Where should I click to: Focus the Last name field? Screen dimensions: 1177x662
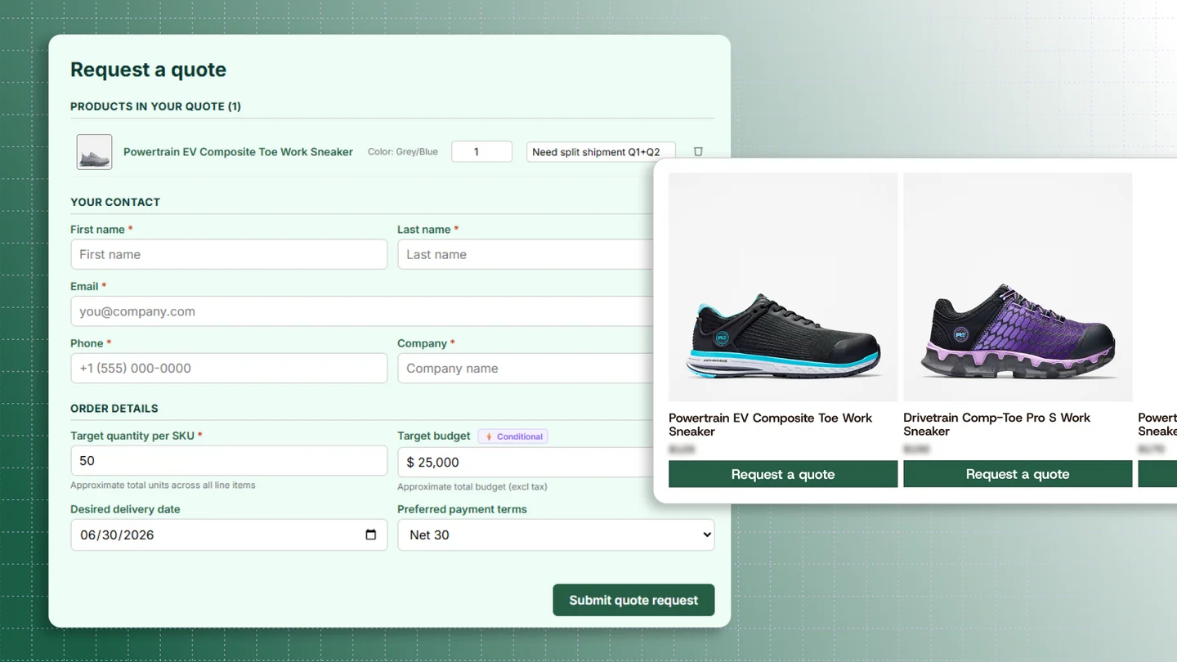(x=526, y=254)
